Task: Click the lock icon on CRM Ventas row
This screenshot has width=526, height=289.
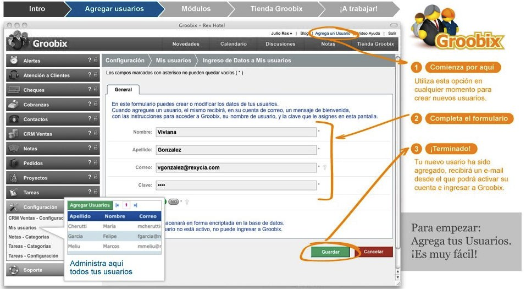Action: (x=96, y=133)
